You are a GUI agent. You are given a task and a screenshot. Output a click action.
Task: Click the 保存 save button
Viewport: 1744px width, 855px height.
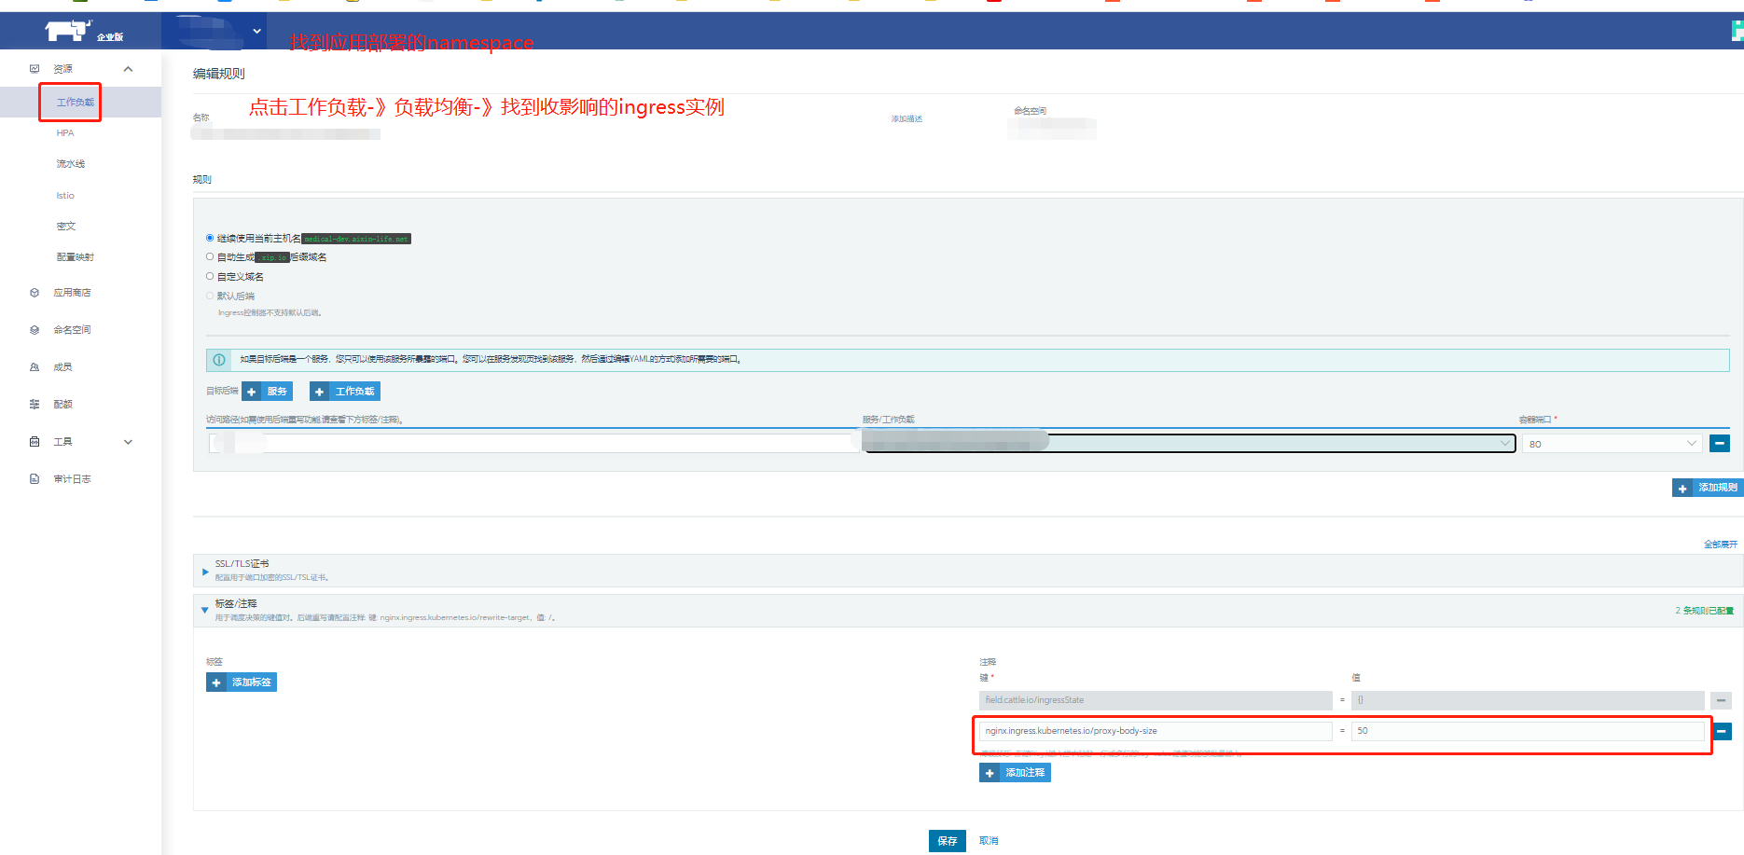[947, 840]
